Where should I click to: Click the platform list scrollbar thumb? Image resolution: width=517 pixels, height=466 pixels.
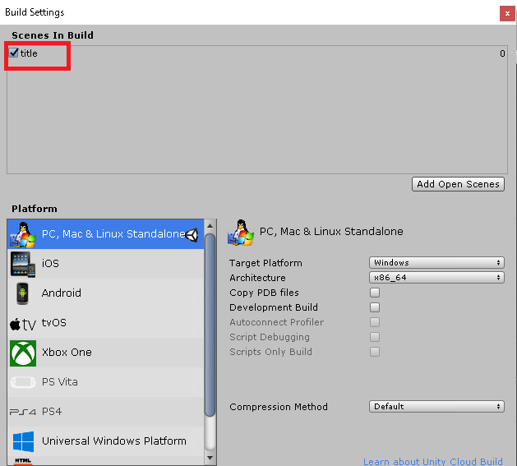coord(210,325)
